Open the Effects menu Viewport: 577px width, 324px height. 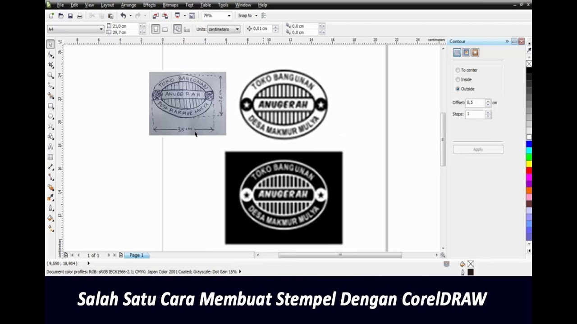click(x=149, y=5)
